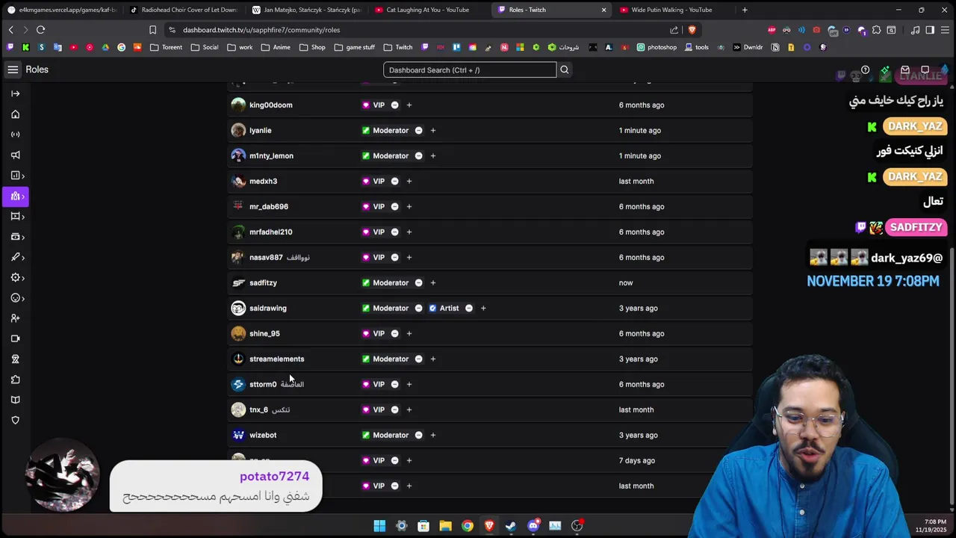Add a role to sadfitzy with plus

coord(432,282)
